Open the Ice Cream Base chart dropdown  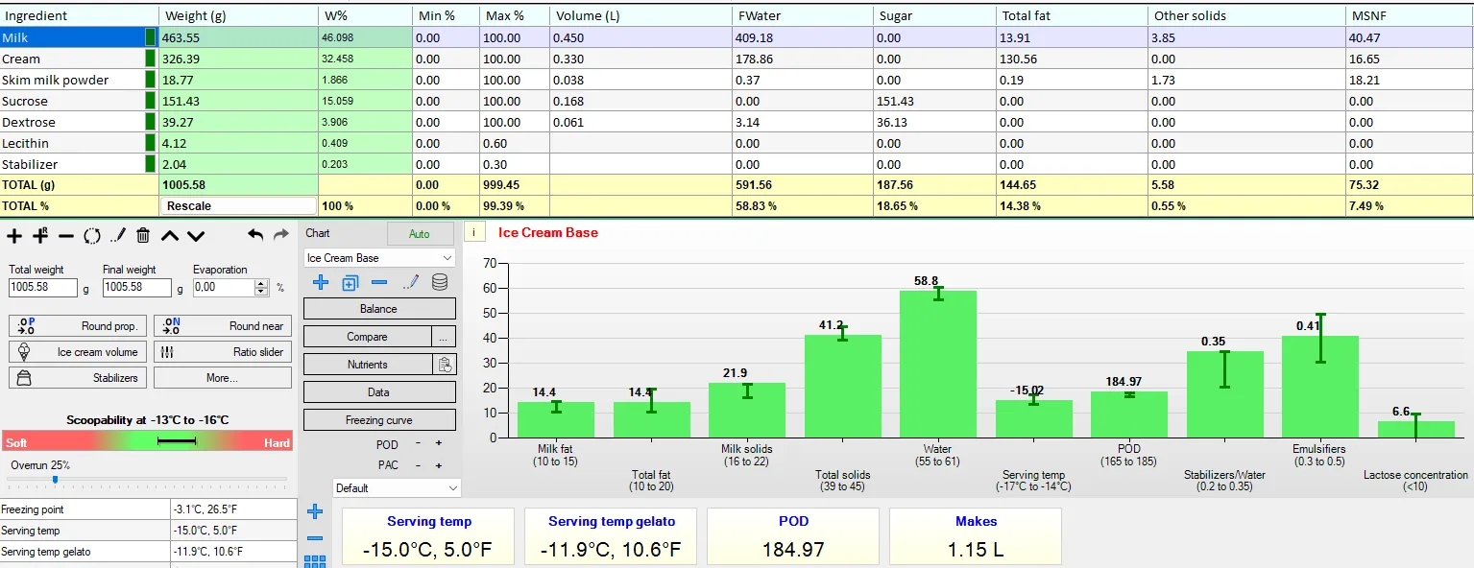pyautogui.click(x=379, y=258)
